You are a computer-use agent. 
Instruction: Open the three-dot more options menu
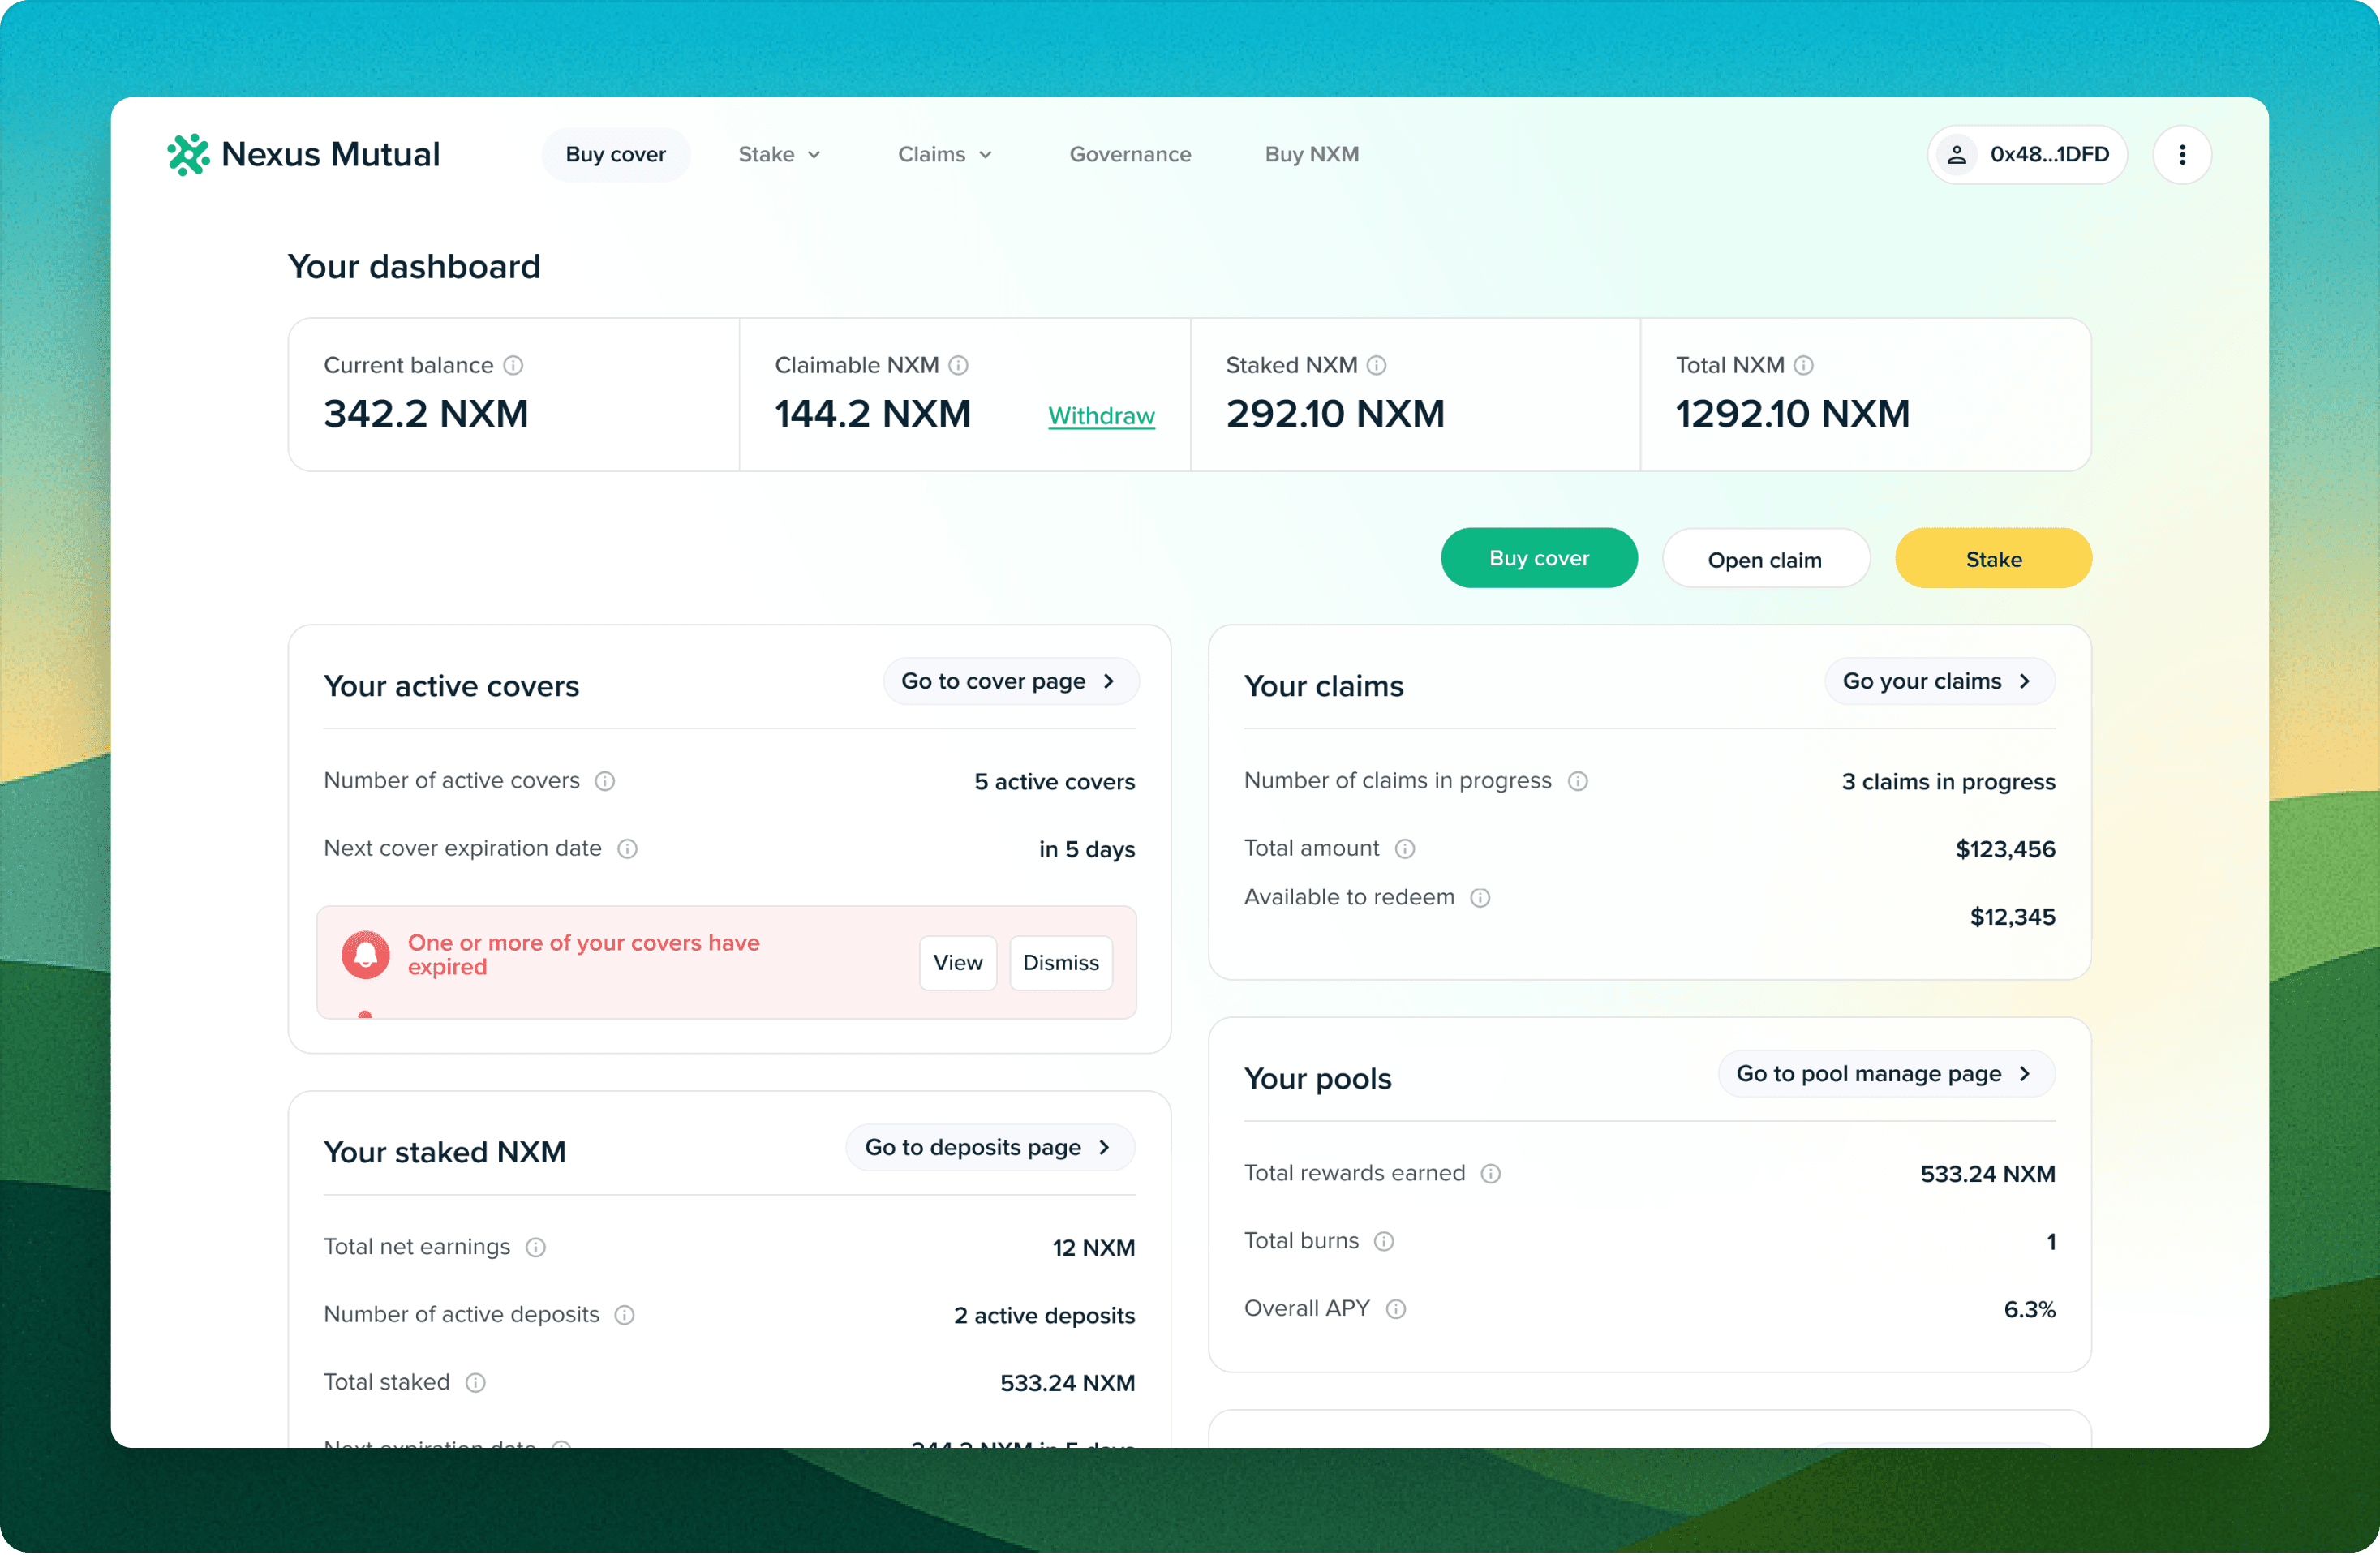2181,155
